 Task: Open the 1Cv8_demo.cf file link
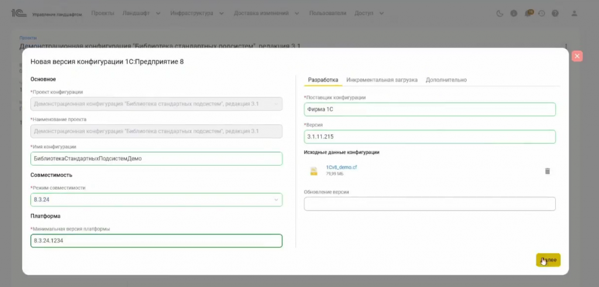[342, 167]
